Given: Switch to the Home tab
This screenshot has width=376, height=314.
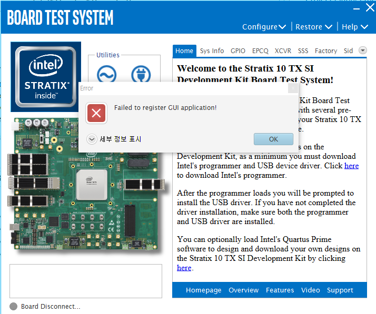Looking at the screenshot, I should tap(184, 51).
